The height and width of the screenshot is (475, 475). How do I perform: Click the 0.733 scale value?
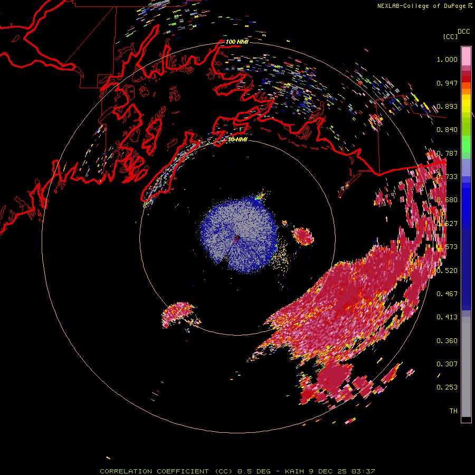click(x=447, y=177)
